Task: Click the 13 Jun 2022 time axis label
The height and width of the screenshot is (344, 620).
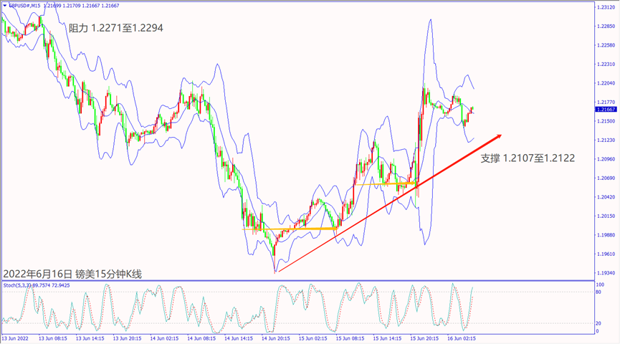Action: coord(16,338)
